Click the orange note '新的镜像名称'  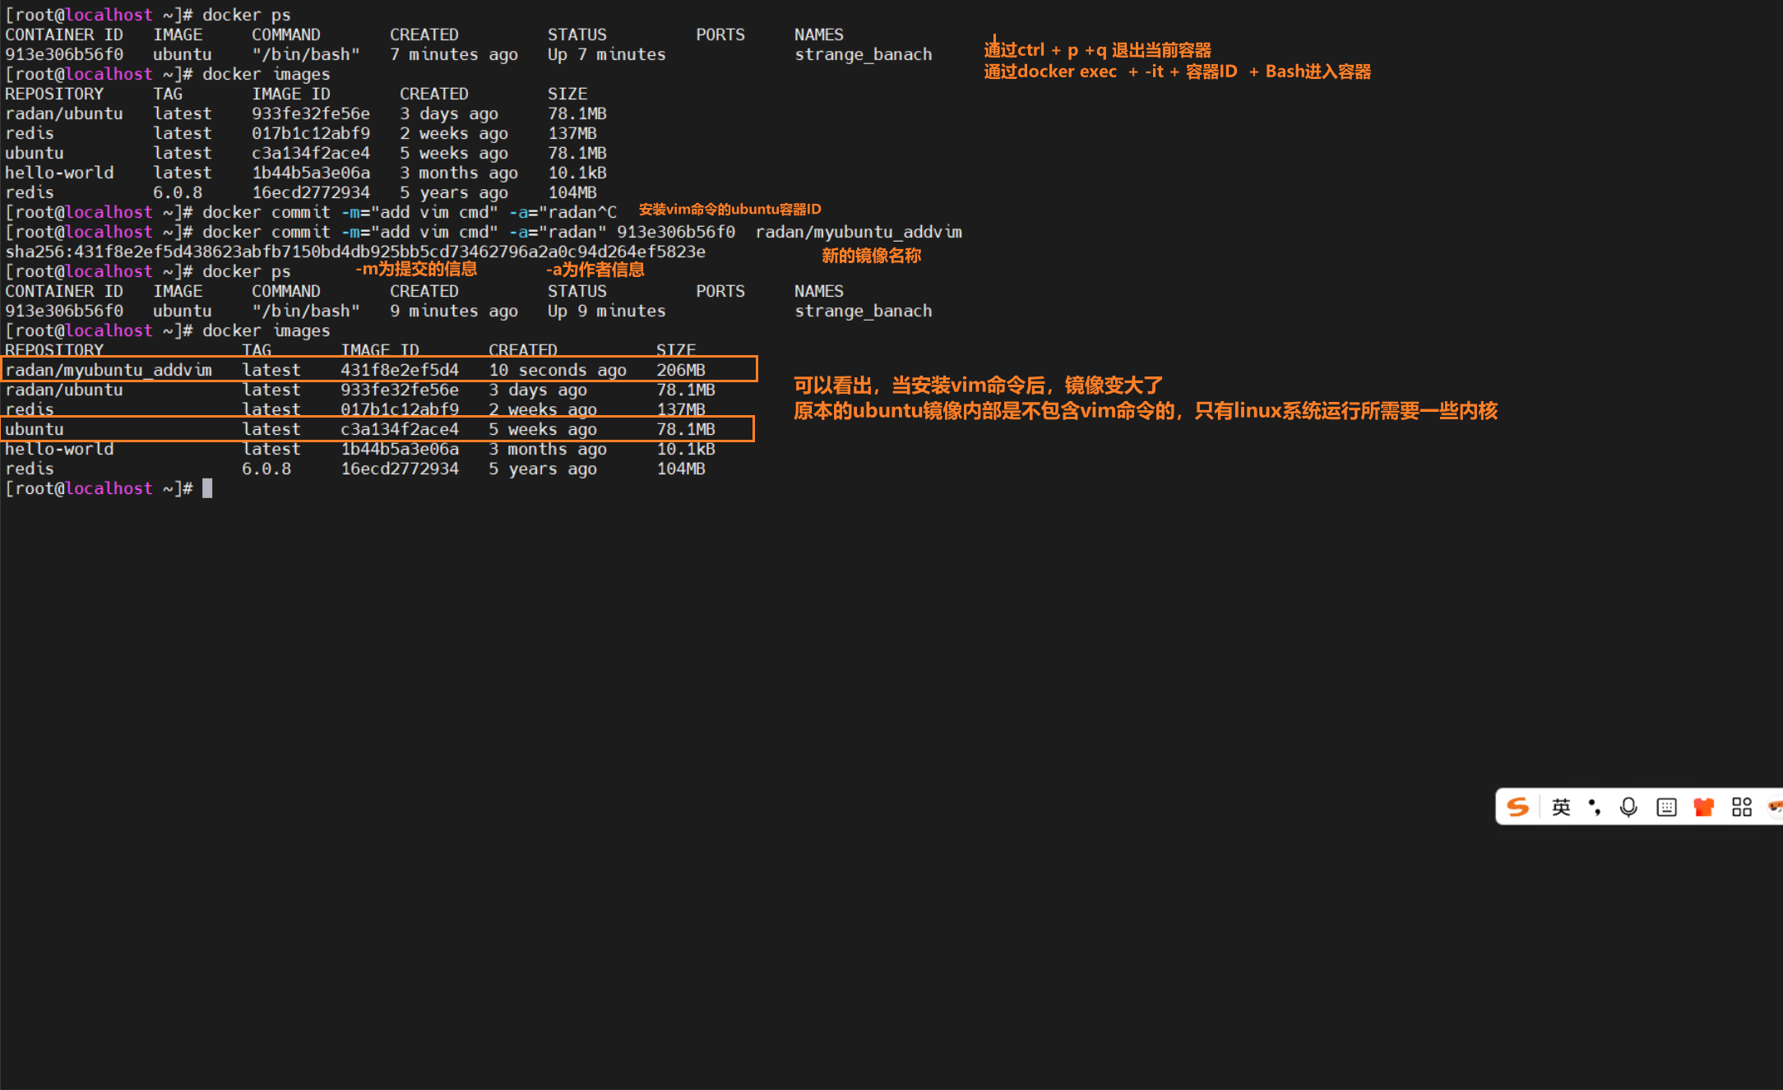(x=871, y=256)
